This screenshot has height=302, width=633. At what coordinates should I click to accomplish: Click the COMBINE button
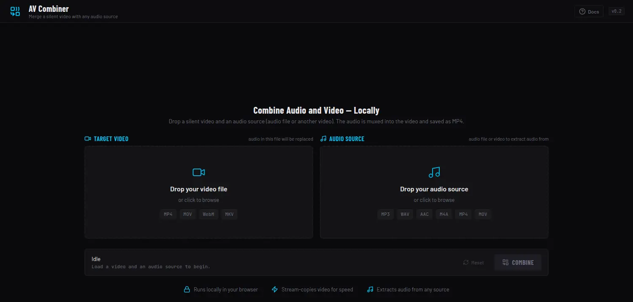518,262
